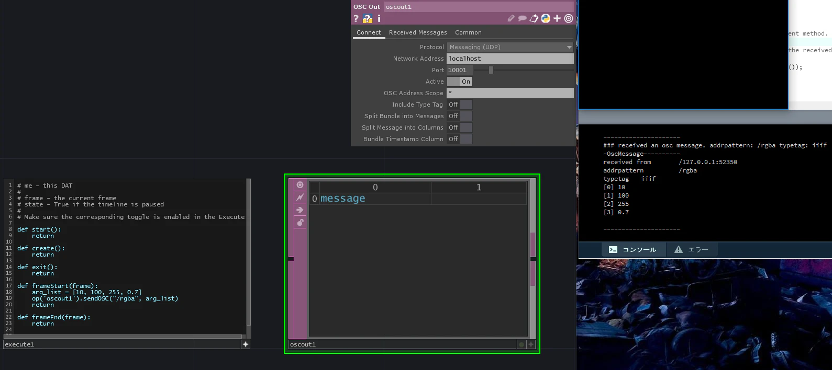This screenshot has width=832, height=370.
Task: Open Python help for OSC Out
Action: 368,18
